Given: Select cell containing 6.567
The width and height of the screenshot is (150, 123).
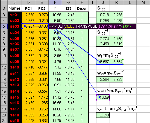Looking at the screenshot, I should point(103,62).
